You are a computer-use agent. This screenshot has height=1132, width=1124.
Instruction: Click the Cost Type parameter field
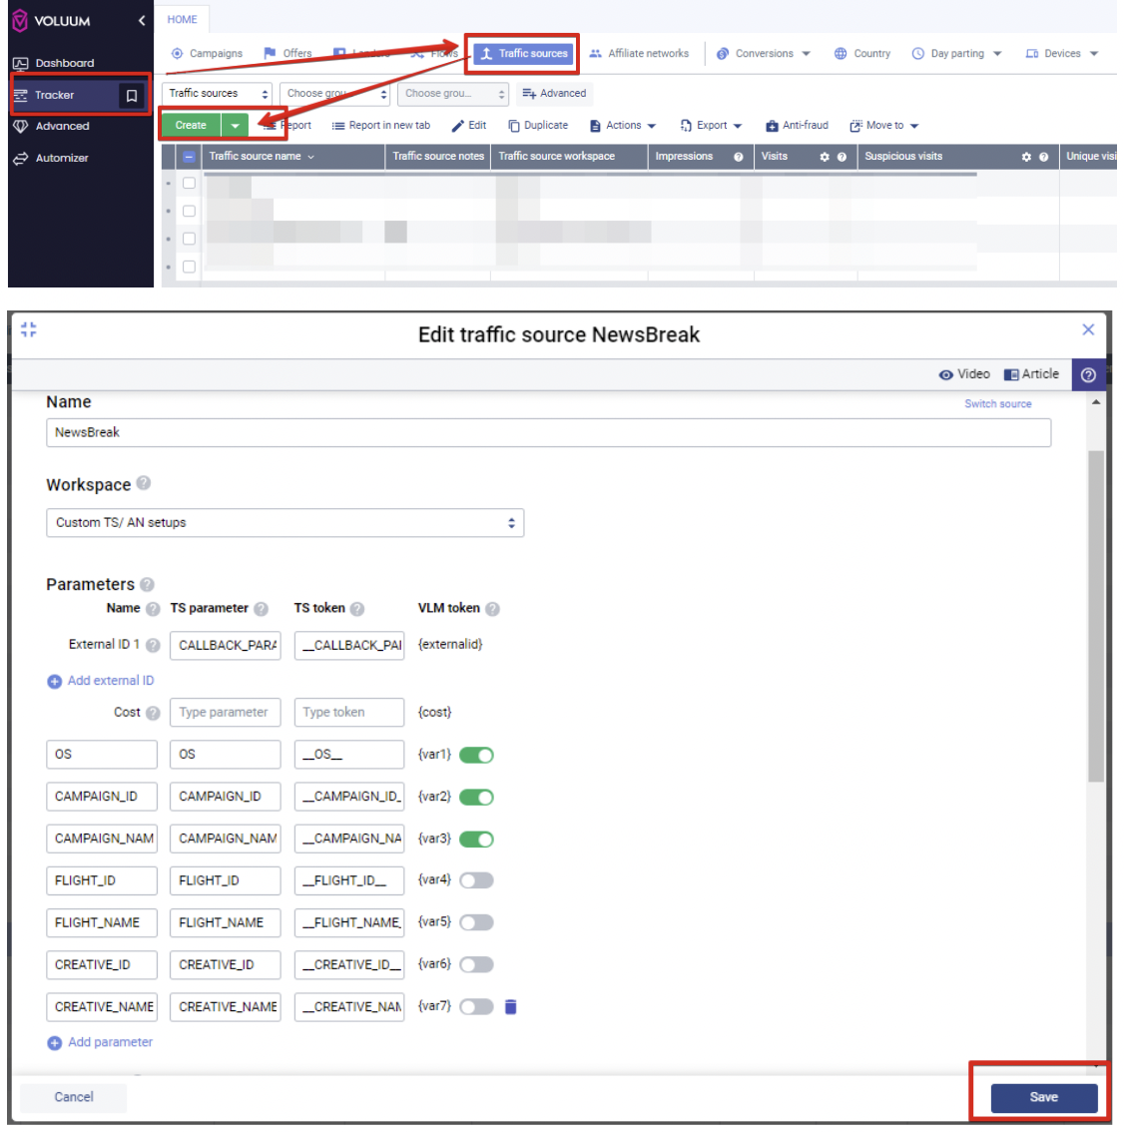pos(226,713)
